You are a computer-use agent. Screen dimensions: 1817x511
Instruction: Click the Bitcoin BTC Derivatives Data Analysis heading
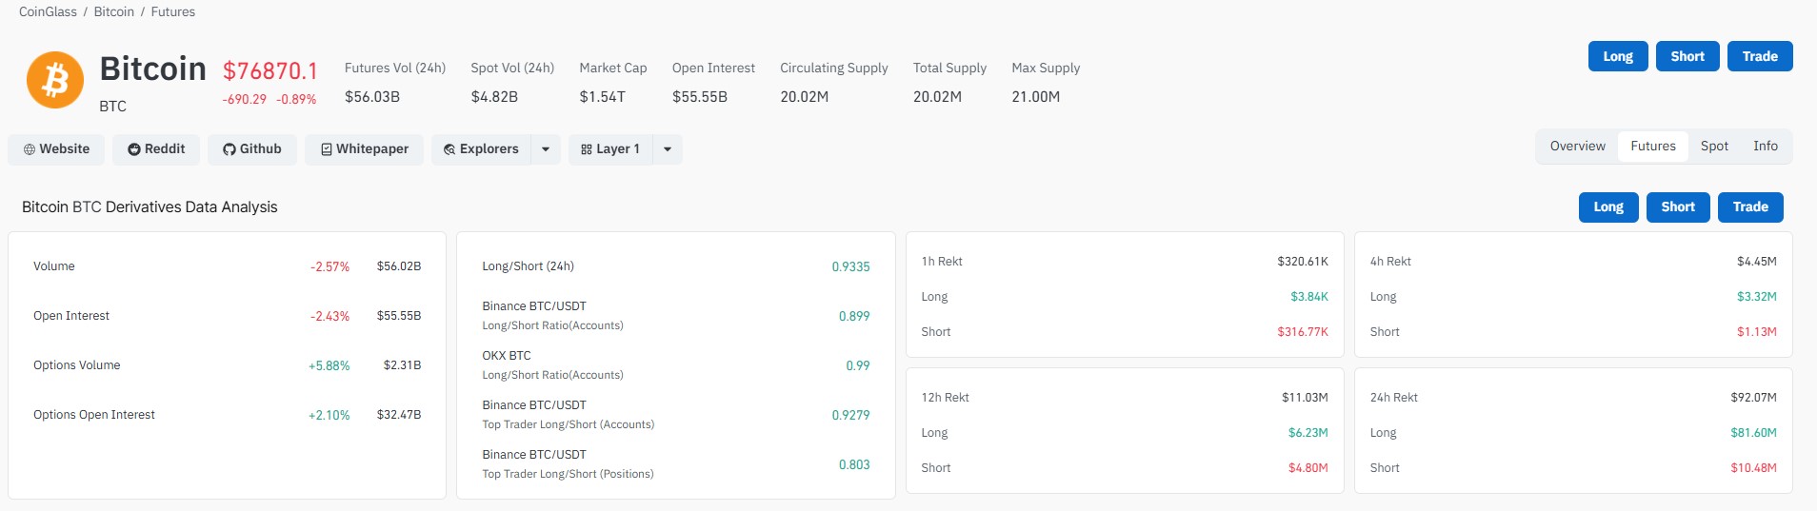150,206
